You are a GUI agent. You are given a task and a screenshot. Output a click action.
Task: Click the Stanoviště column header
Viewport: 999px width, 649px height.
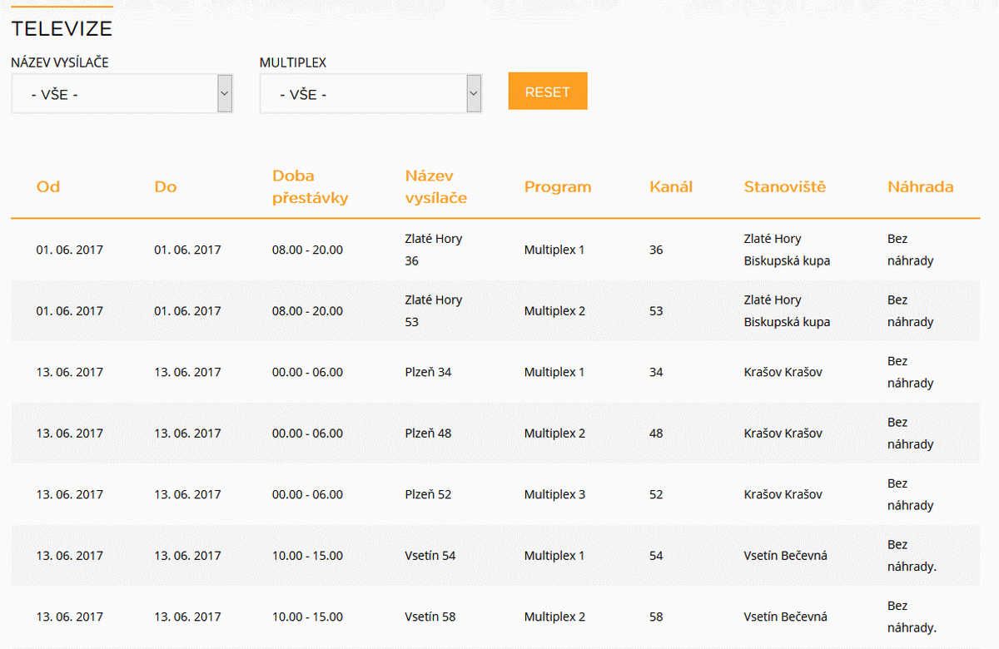point(784,187)
